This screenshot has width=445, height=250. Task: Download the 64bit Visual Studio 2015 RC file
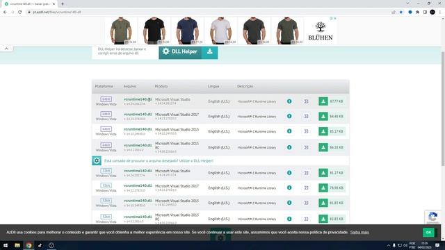click(x=323, y=147)
